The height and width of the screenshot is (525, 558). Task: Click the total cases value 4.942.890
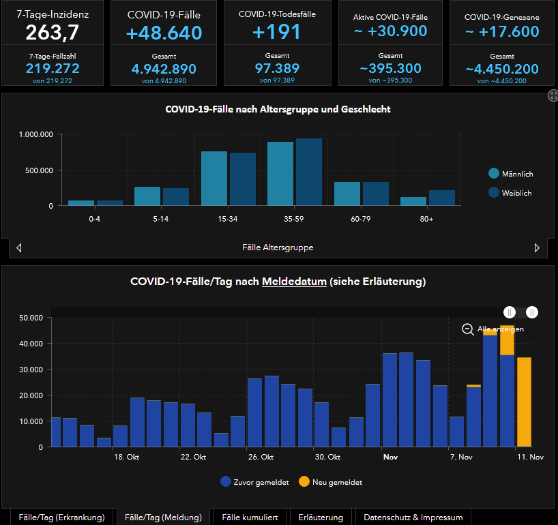point(164,69)
